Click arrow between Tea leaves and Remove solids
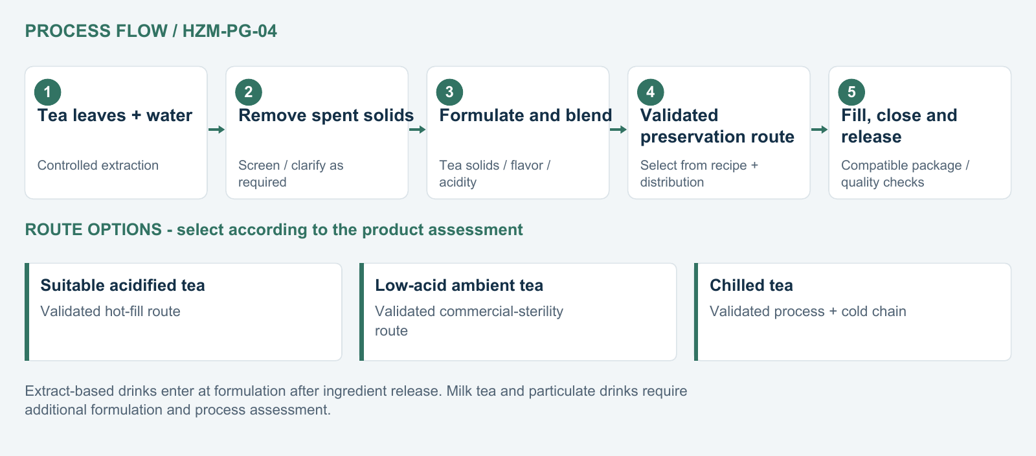This screenshot has width=1036, height=456. point(216,130)
